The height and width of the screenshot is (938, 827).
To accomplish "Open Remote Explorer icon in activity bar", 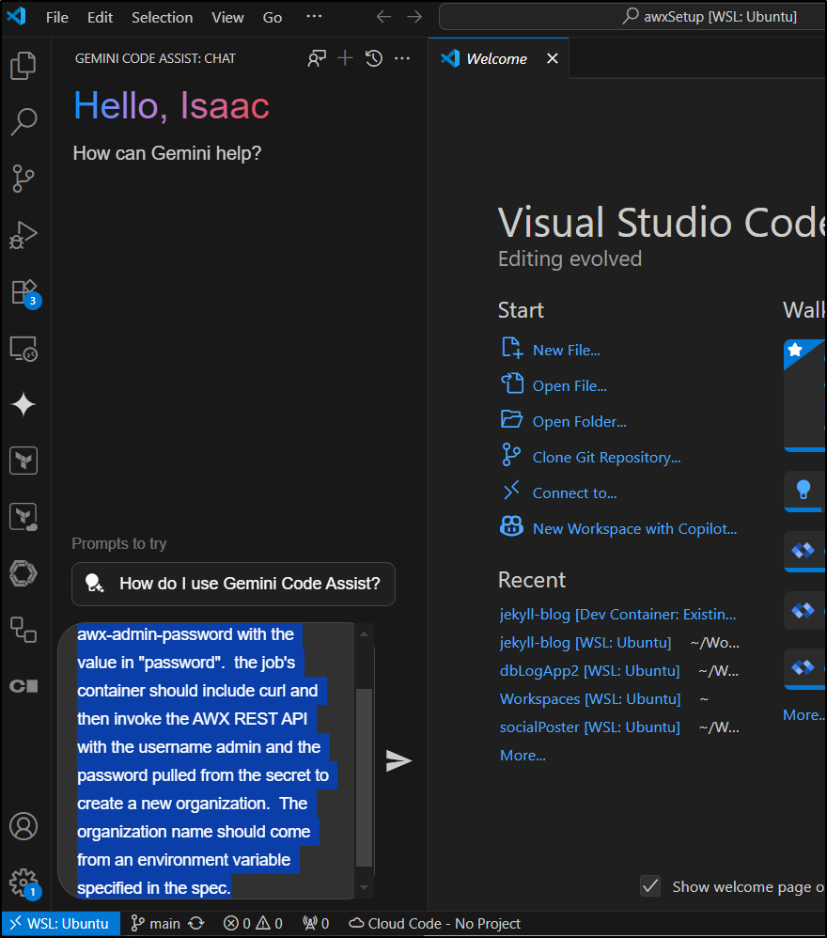I will click(x=23, y=348).
